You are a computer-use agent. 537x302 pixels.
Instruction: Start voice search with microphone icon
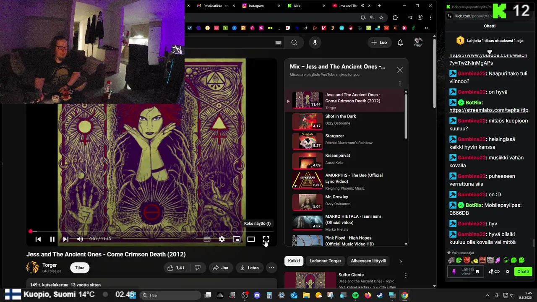pyautogui.click(x=315, y=42)
